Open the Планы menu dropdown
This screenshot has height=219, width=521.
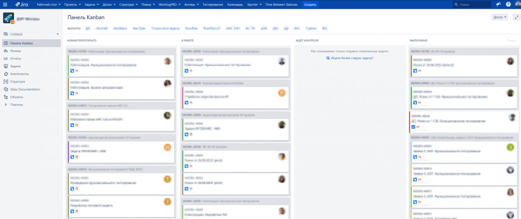coord(146,4)
